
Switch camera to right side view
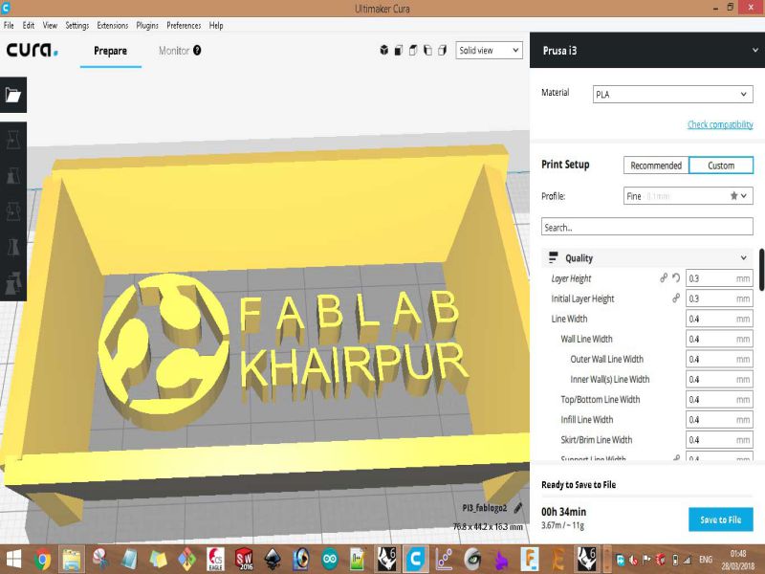(443, 51)
